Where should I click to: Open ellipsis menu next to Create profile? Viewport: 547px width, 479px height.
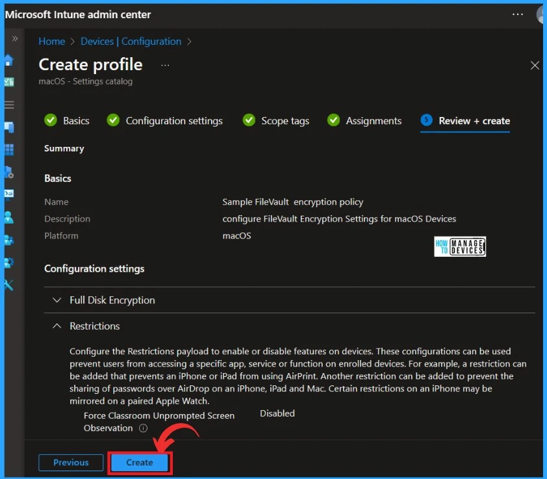coord(165,65)
